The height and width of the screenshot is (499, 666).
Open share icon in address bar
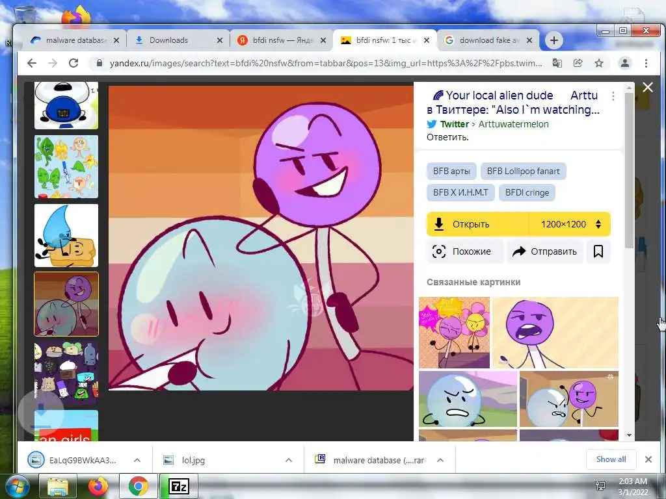point(578,63)
